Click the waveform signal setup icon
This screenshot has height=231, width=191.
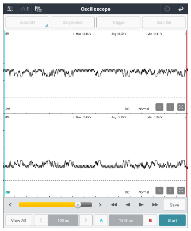pyautogui.click(x=24, y=9)
